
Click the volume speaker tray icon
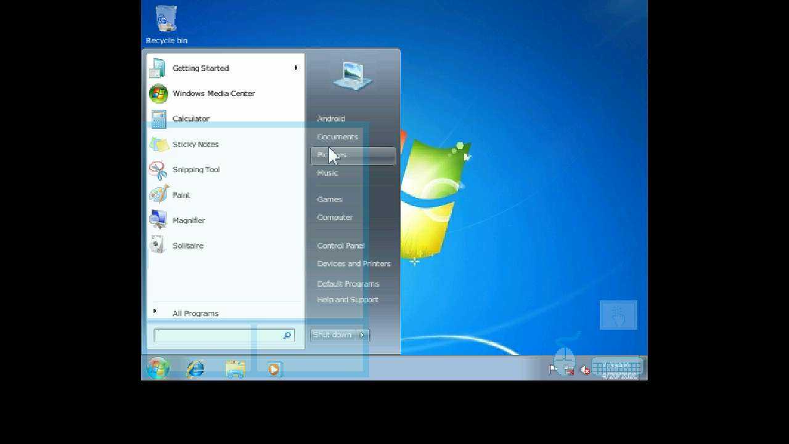(584, 370)
